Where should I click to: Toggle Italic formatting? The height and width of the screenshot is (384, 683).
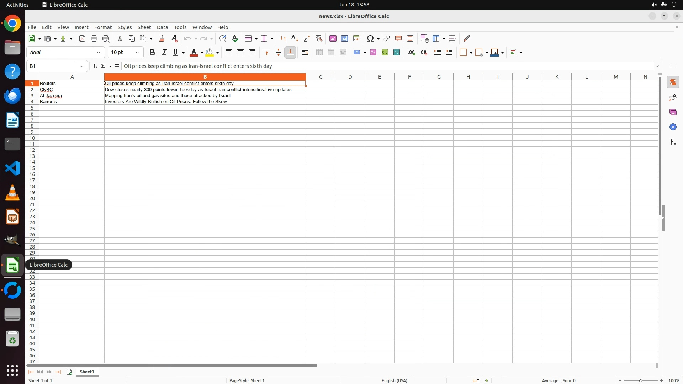(164, 53)
